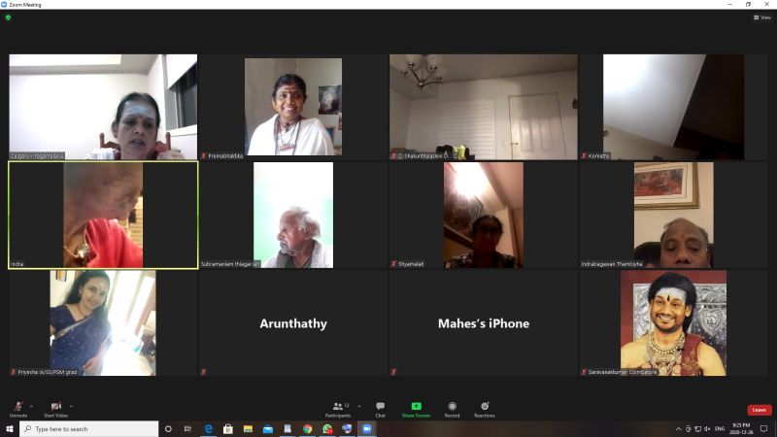777x437 pixels.
Task: Click the green encryption shield icon
Action: (8, 17)
